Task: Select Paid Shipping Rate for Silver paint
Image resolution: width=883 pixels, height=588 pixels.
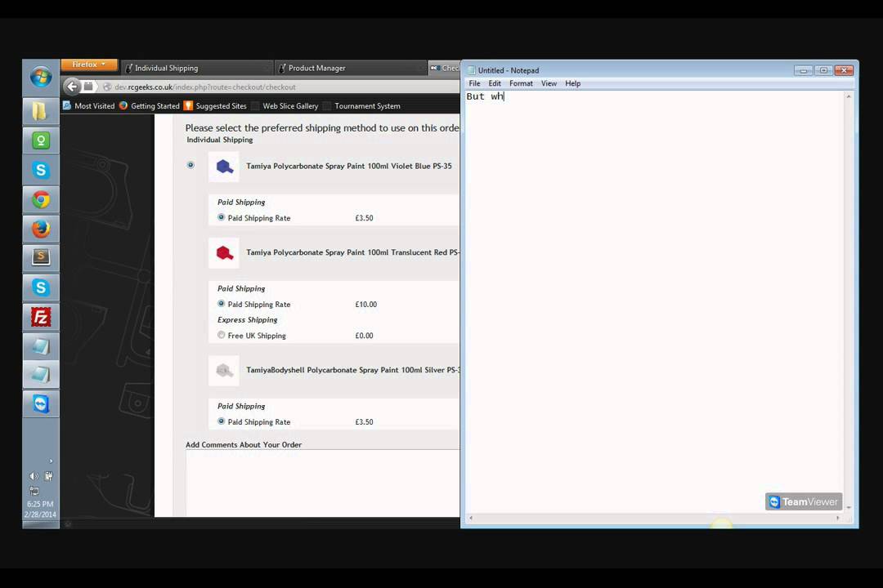Action: 221,421
